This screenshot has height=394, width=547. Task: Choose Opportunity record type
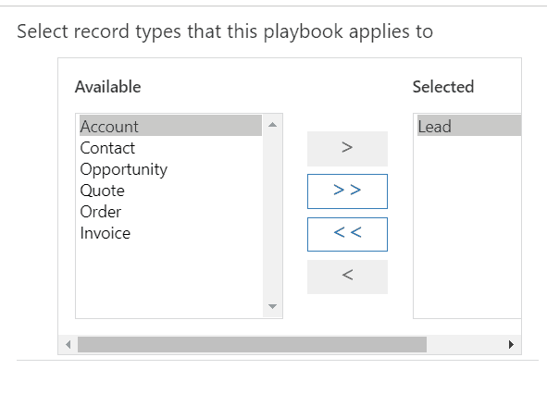click(x=170, y=169)
